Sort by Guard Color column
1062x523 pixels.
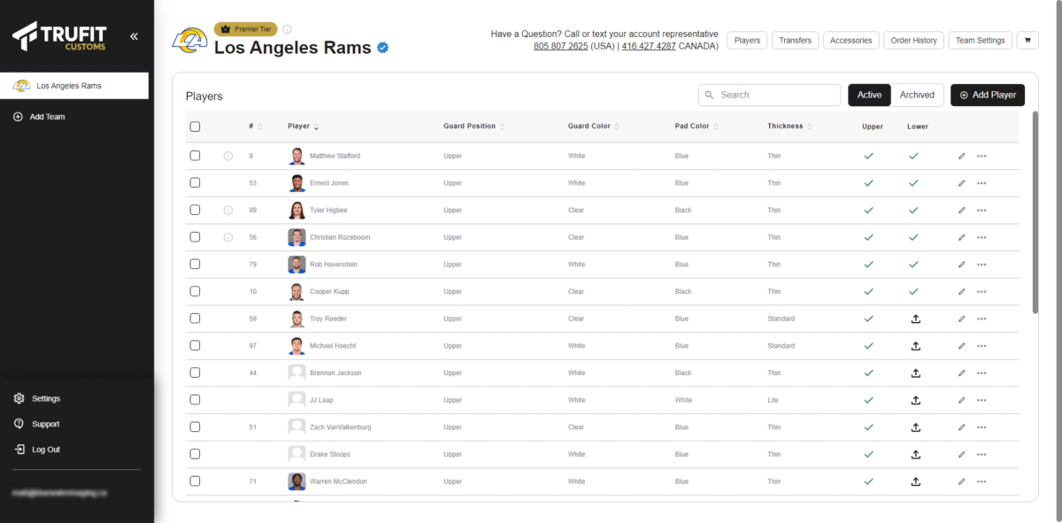(x=593, y=127)
